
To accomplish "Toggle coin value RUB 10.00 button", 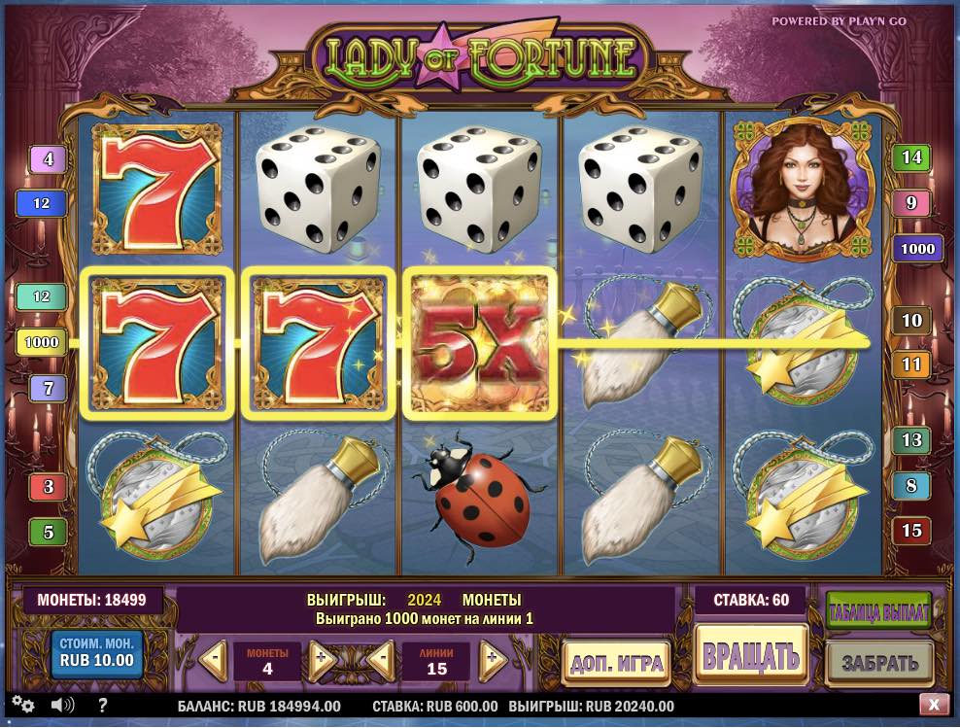I will [x=97, y=653].
